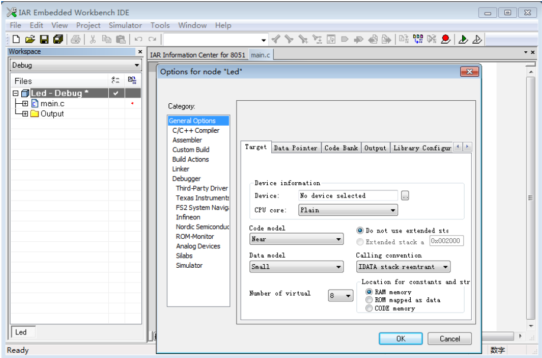Select Do not use extended stack option
The width and height of the screenshot is (542, 358).
[360, 231]
